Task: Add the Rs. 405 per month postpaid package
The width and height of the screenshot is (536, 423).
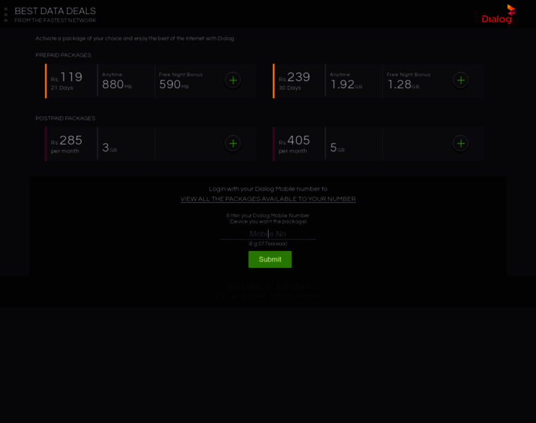Action: 461,144
